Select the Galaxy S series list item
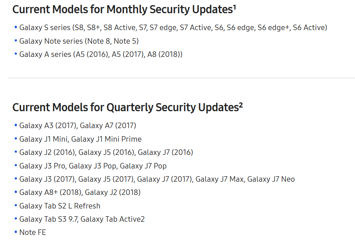355x243 pixels. click(173, 28)
